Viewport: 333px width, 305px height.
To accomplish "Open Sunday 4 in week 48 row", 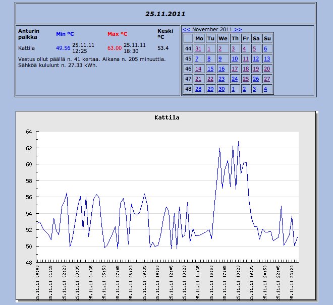I will pyautogui.click(x=266, y=89).
